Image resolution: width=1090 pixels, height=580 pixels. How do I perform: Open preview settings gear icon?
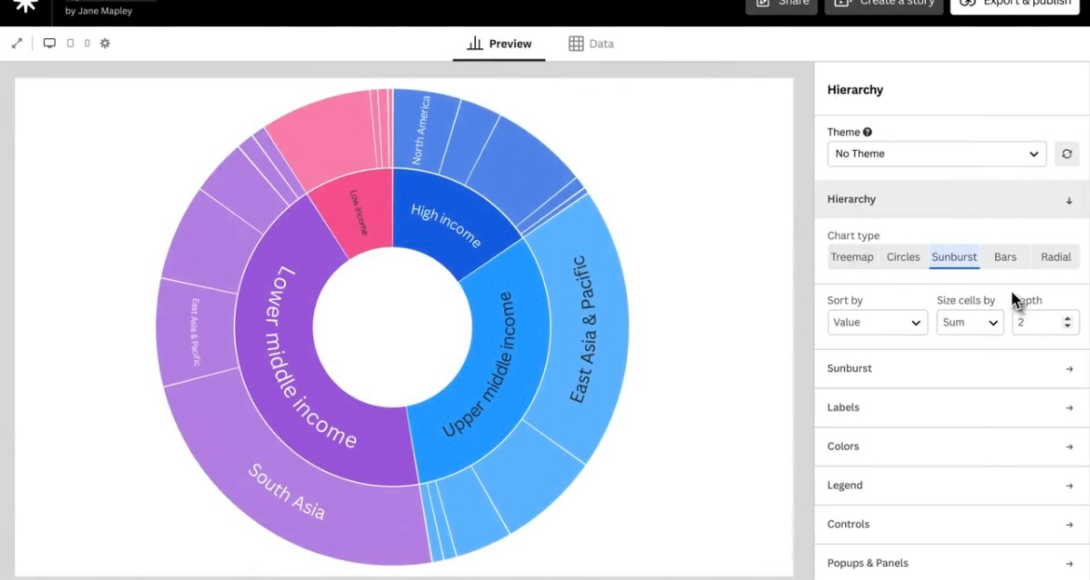pyautogui.click(x=105, y=44)
